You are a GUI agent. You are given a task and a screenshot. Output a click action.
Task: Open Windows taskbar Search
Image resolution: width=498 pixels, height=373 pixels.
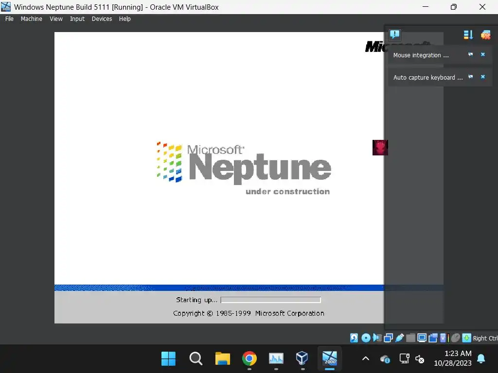pos(196,359)
